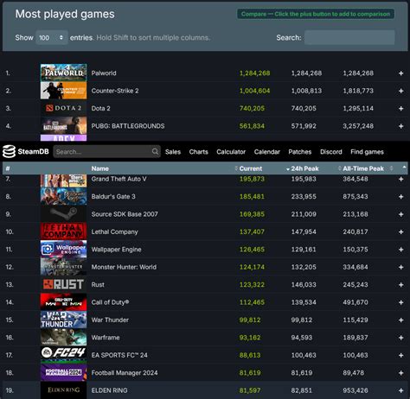Open the Rust logo thumbnail

click(63, 284)
